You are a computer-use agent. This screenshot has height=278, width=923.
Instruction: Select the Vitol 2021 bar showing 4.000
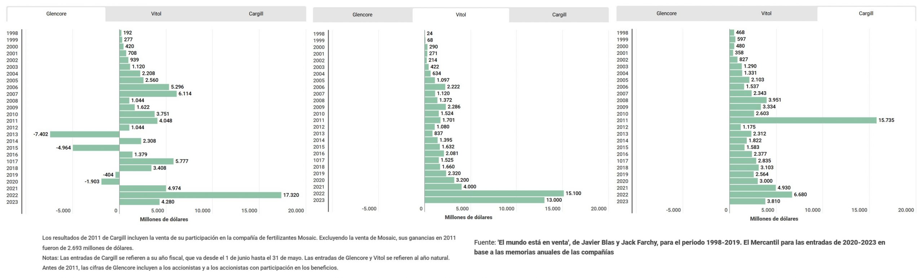click(443, 187)
